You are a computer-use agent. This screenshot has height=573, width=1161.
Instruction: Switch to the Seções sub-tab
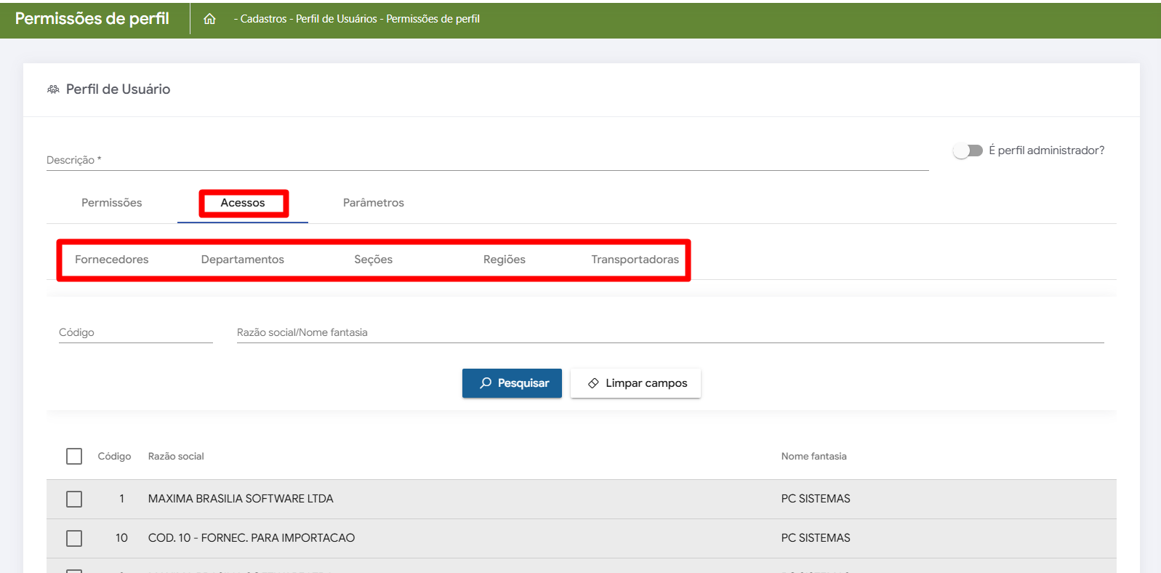(x=373, y=260)
